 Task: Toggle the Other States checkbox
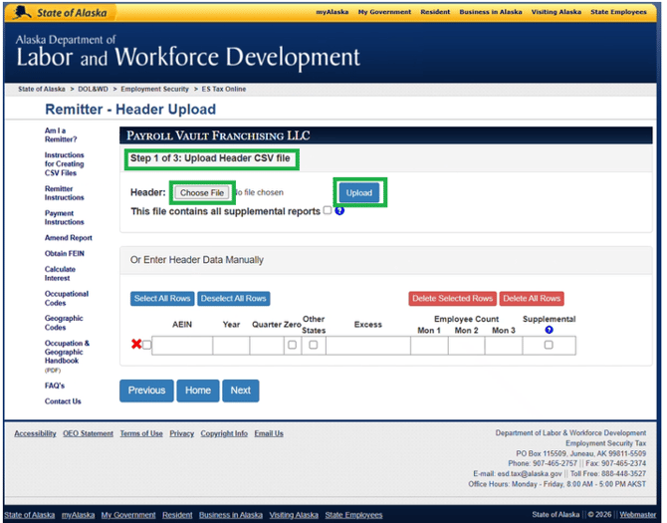pyautogui.click(x=313, y=345)
